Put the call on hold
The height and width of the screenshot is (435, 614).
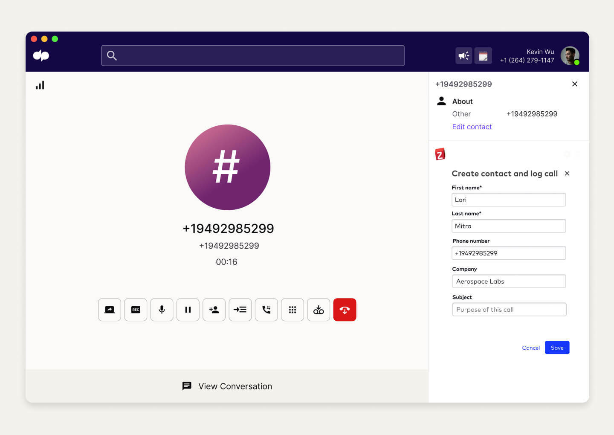(x=188, y=310)
